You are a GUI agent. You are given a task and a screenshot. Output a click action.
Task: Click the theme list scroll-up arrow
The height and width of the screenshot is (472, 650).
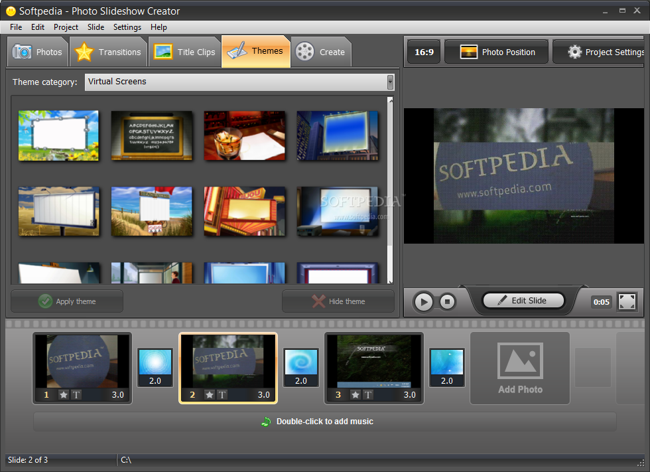click(390, 100)
